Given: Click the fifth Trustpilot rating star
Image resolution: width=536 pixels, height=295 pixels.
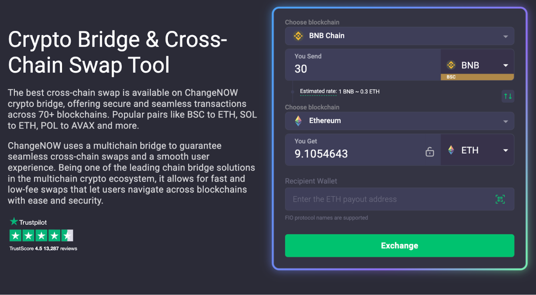Looking at the screenshot, I should point(68,235).
